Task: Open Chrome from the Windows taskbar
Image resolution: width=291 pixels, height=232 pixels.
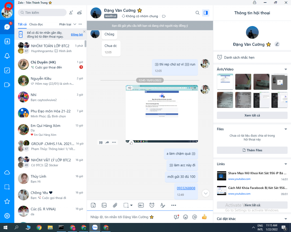Action: [x=39, y=227]
